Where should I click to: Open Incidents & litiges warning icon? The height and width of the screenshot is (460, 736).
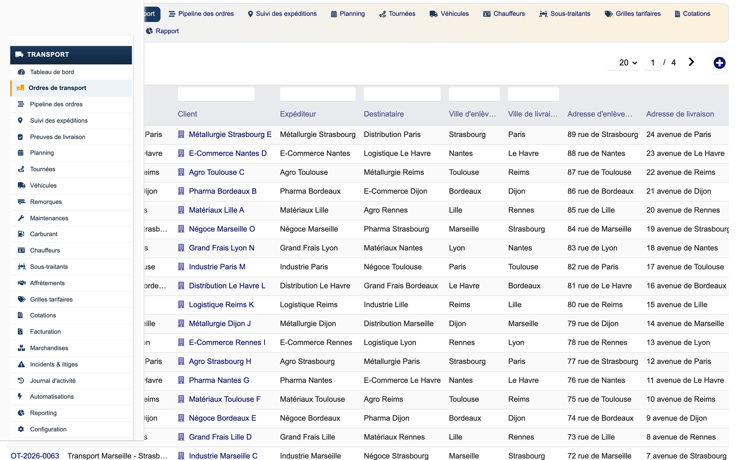(x=21, y=364)
